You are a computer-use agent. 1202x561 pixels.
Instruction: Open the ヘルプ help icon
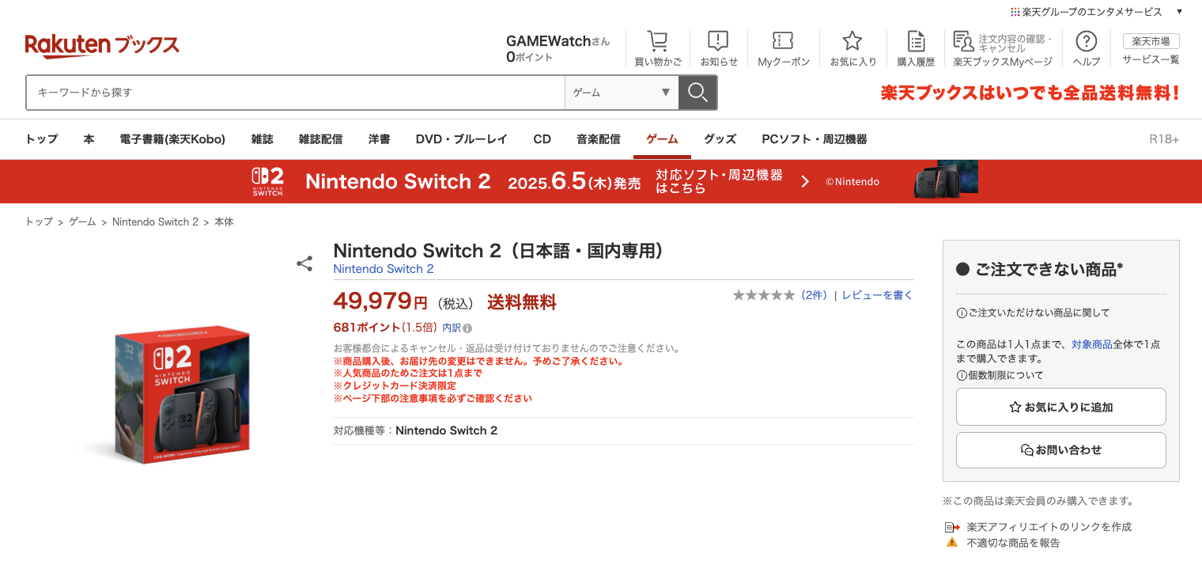point(1086,47)
